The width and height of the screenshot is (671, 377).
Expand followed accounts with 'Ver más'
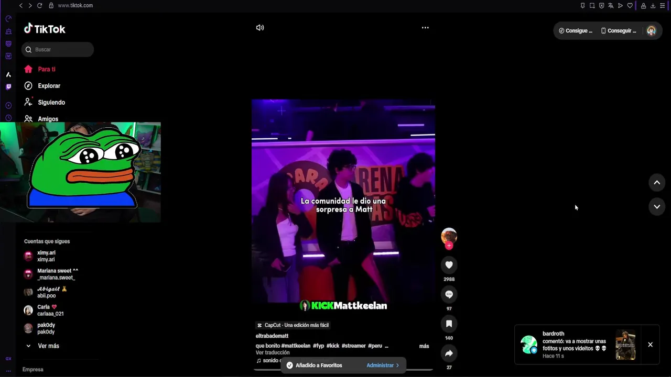(42, 346)
